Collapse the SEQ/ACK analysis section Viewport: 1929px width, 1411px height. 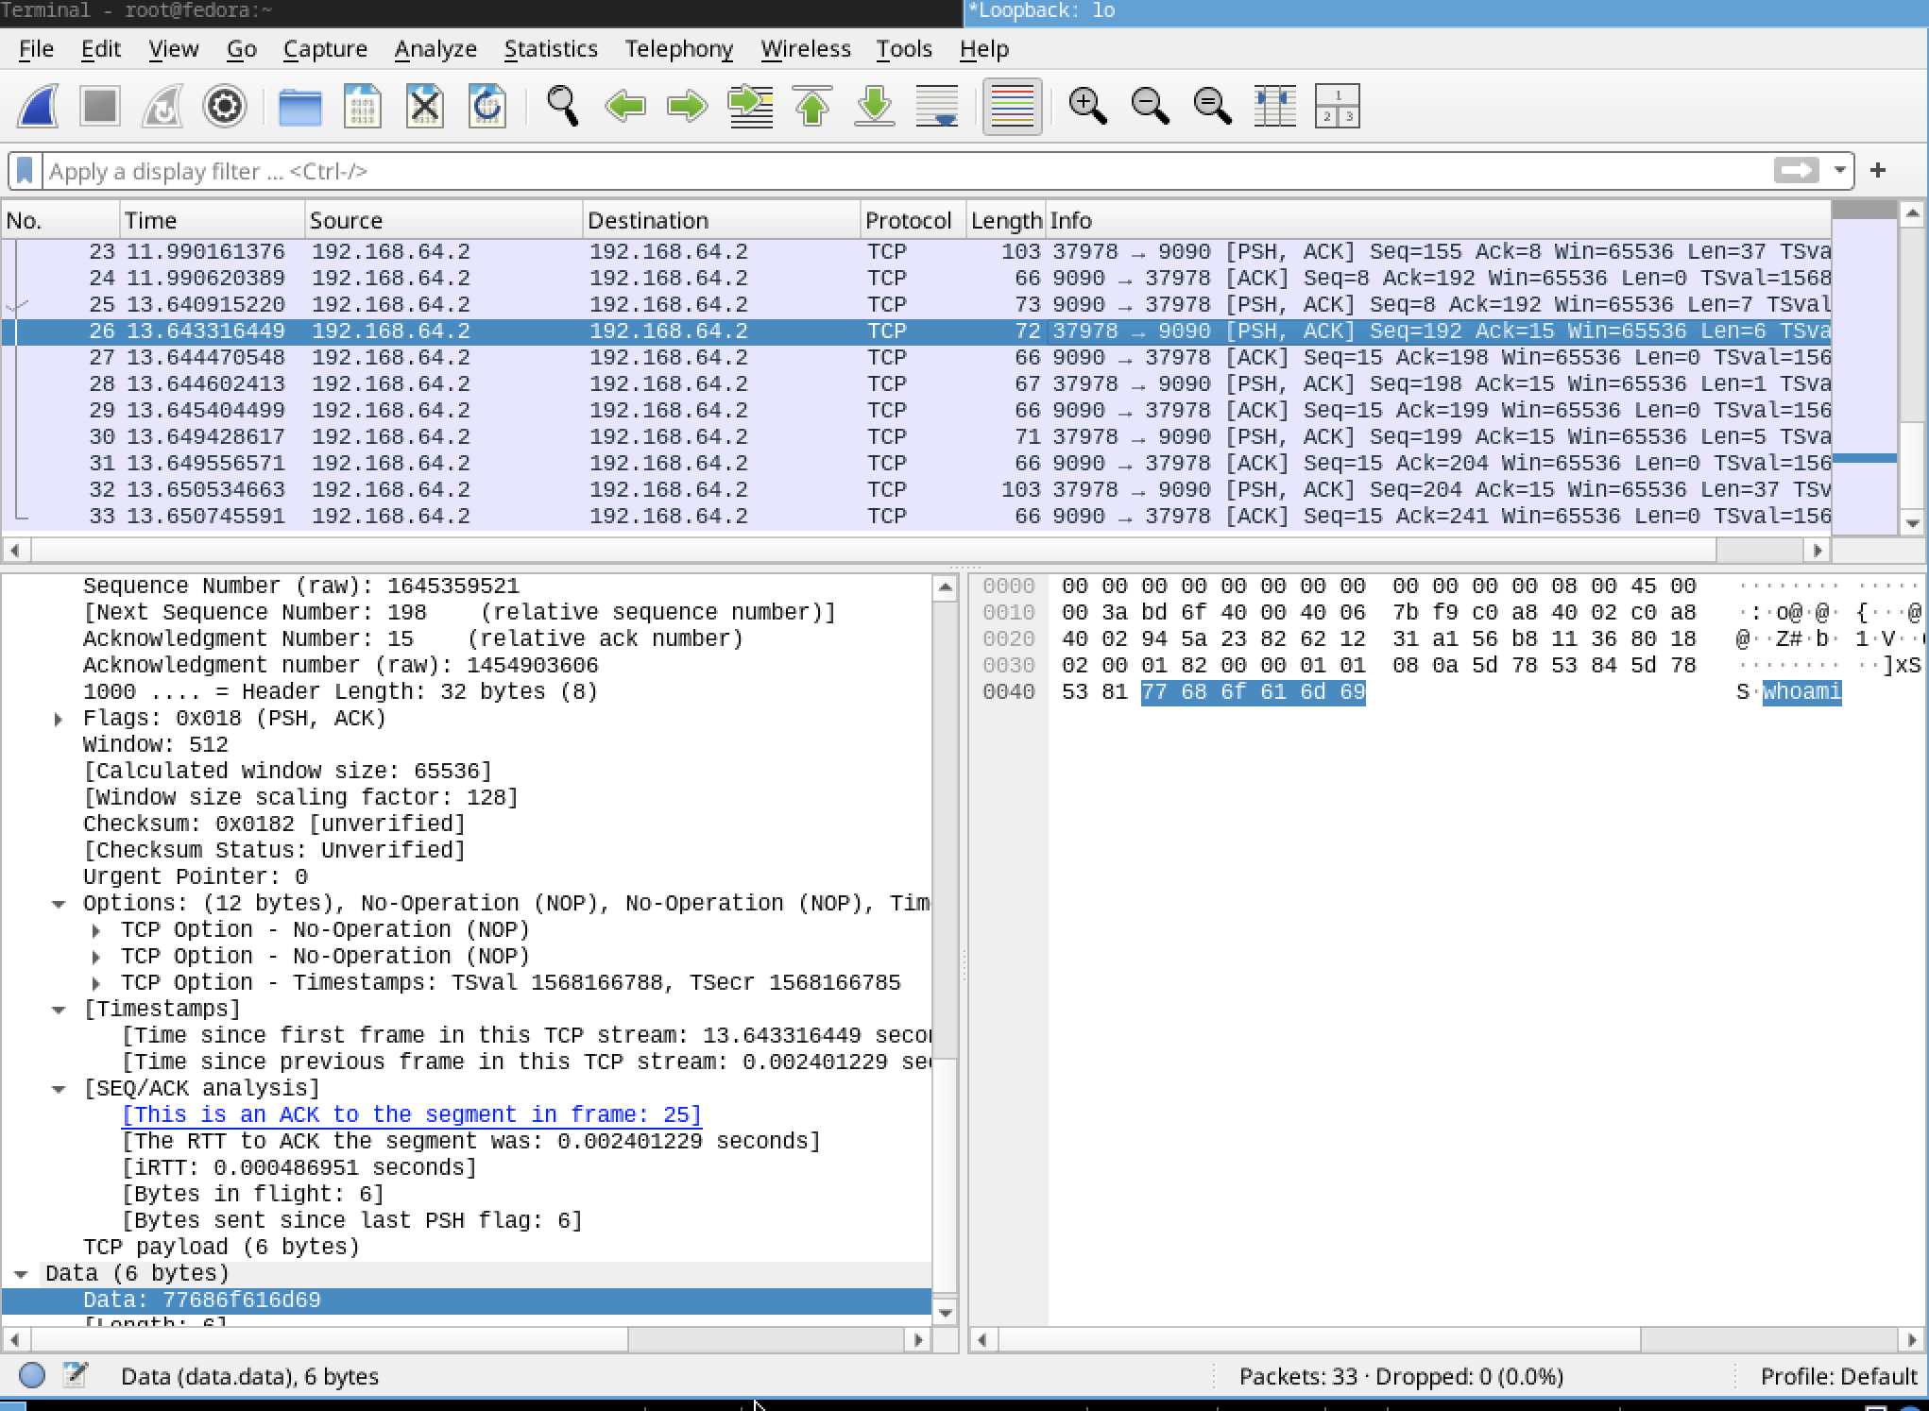pyautogui.click(x=59, y=1089)
